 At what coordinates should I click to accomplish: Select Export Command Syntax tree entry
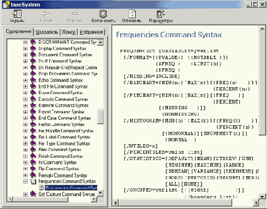[62, 112]
